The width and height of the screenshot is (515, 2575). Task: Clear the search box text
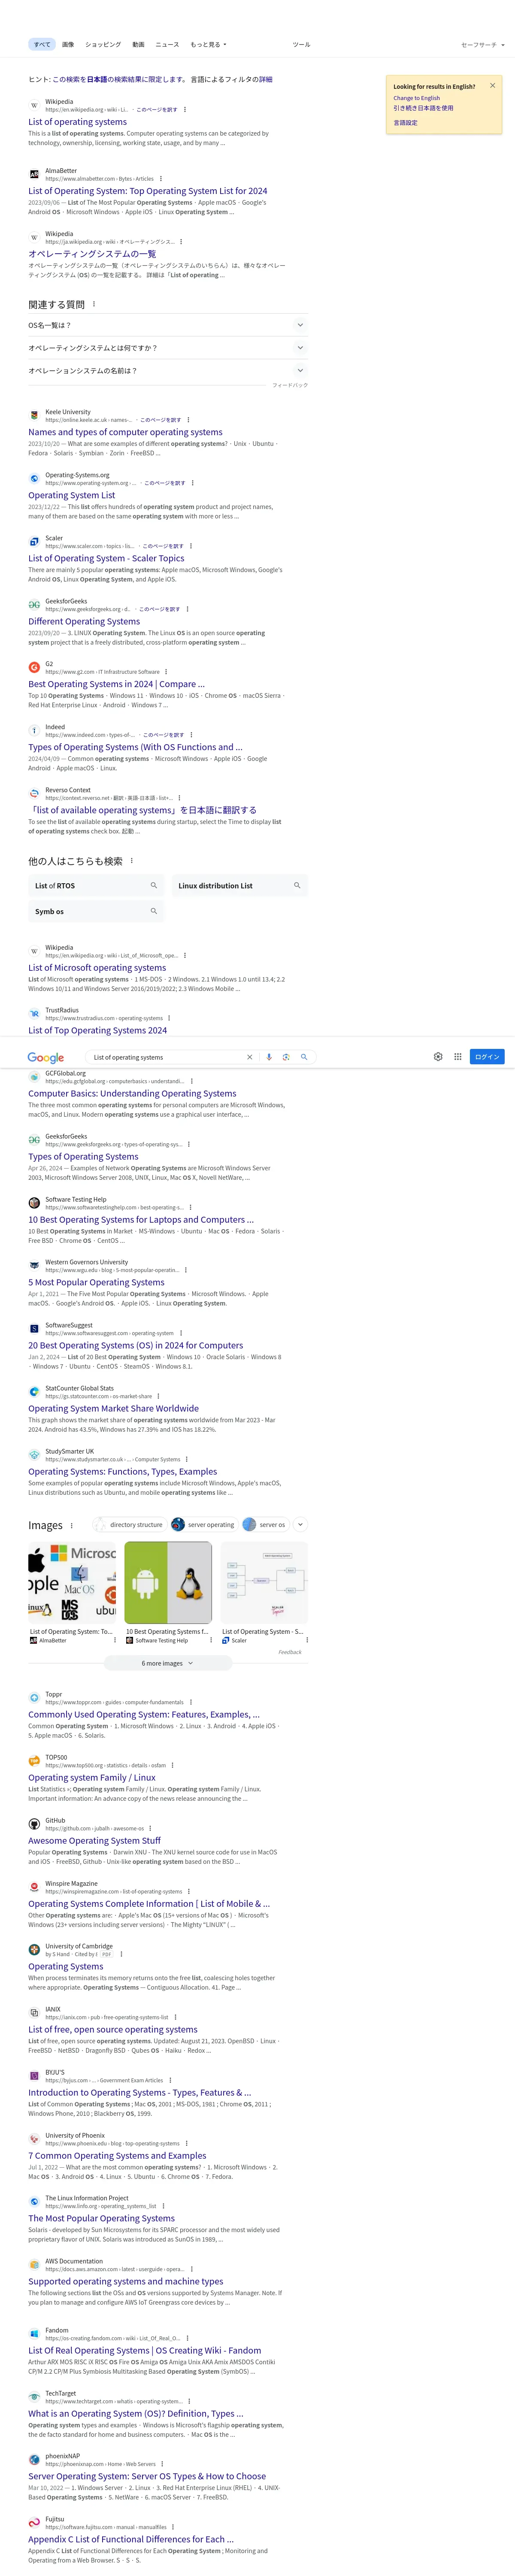click(250, 1057)
